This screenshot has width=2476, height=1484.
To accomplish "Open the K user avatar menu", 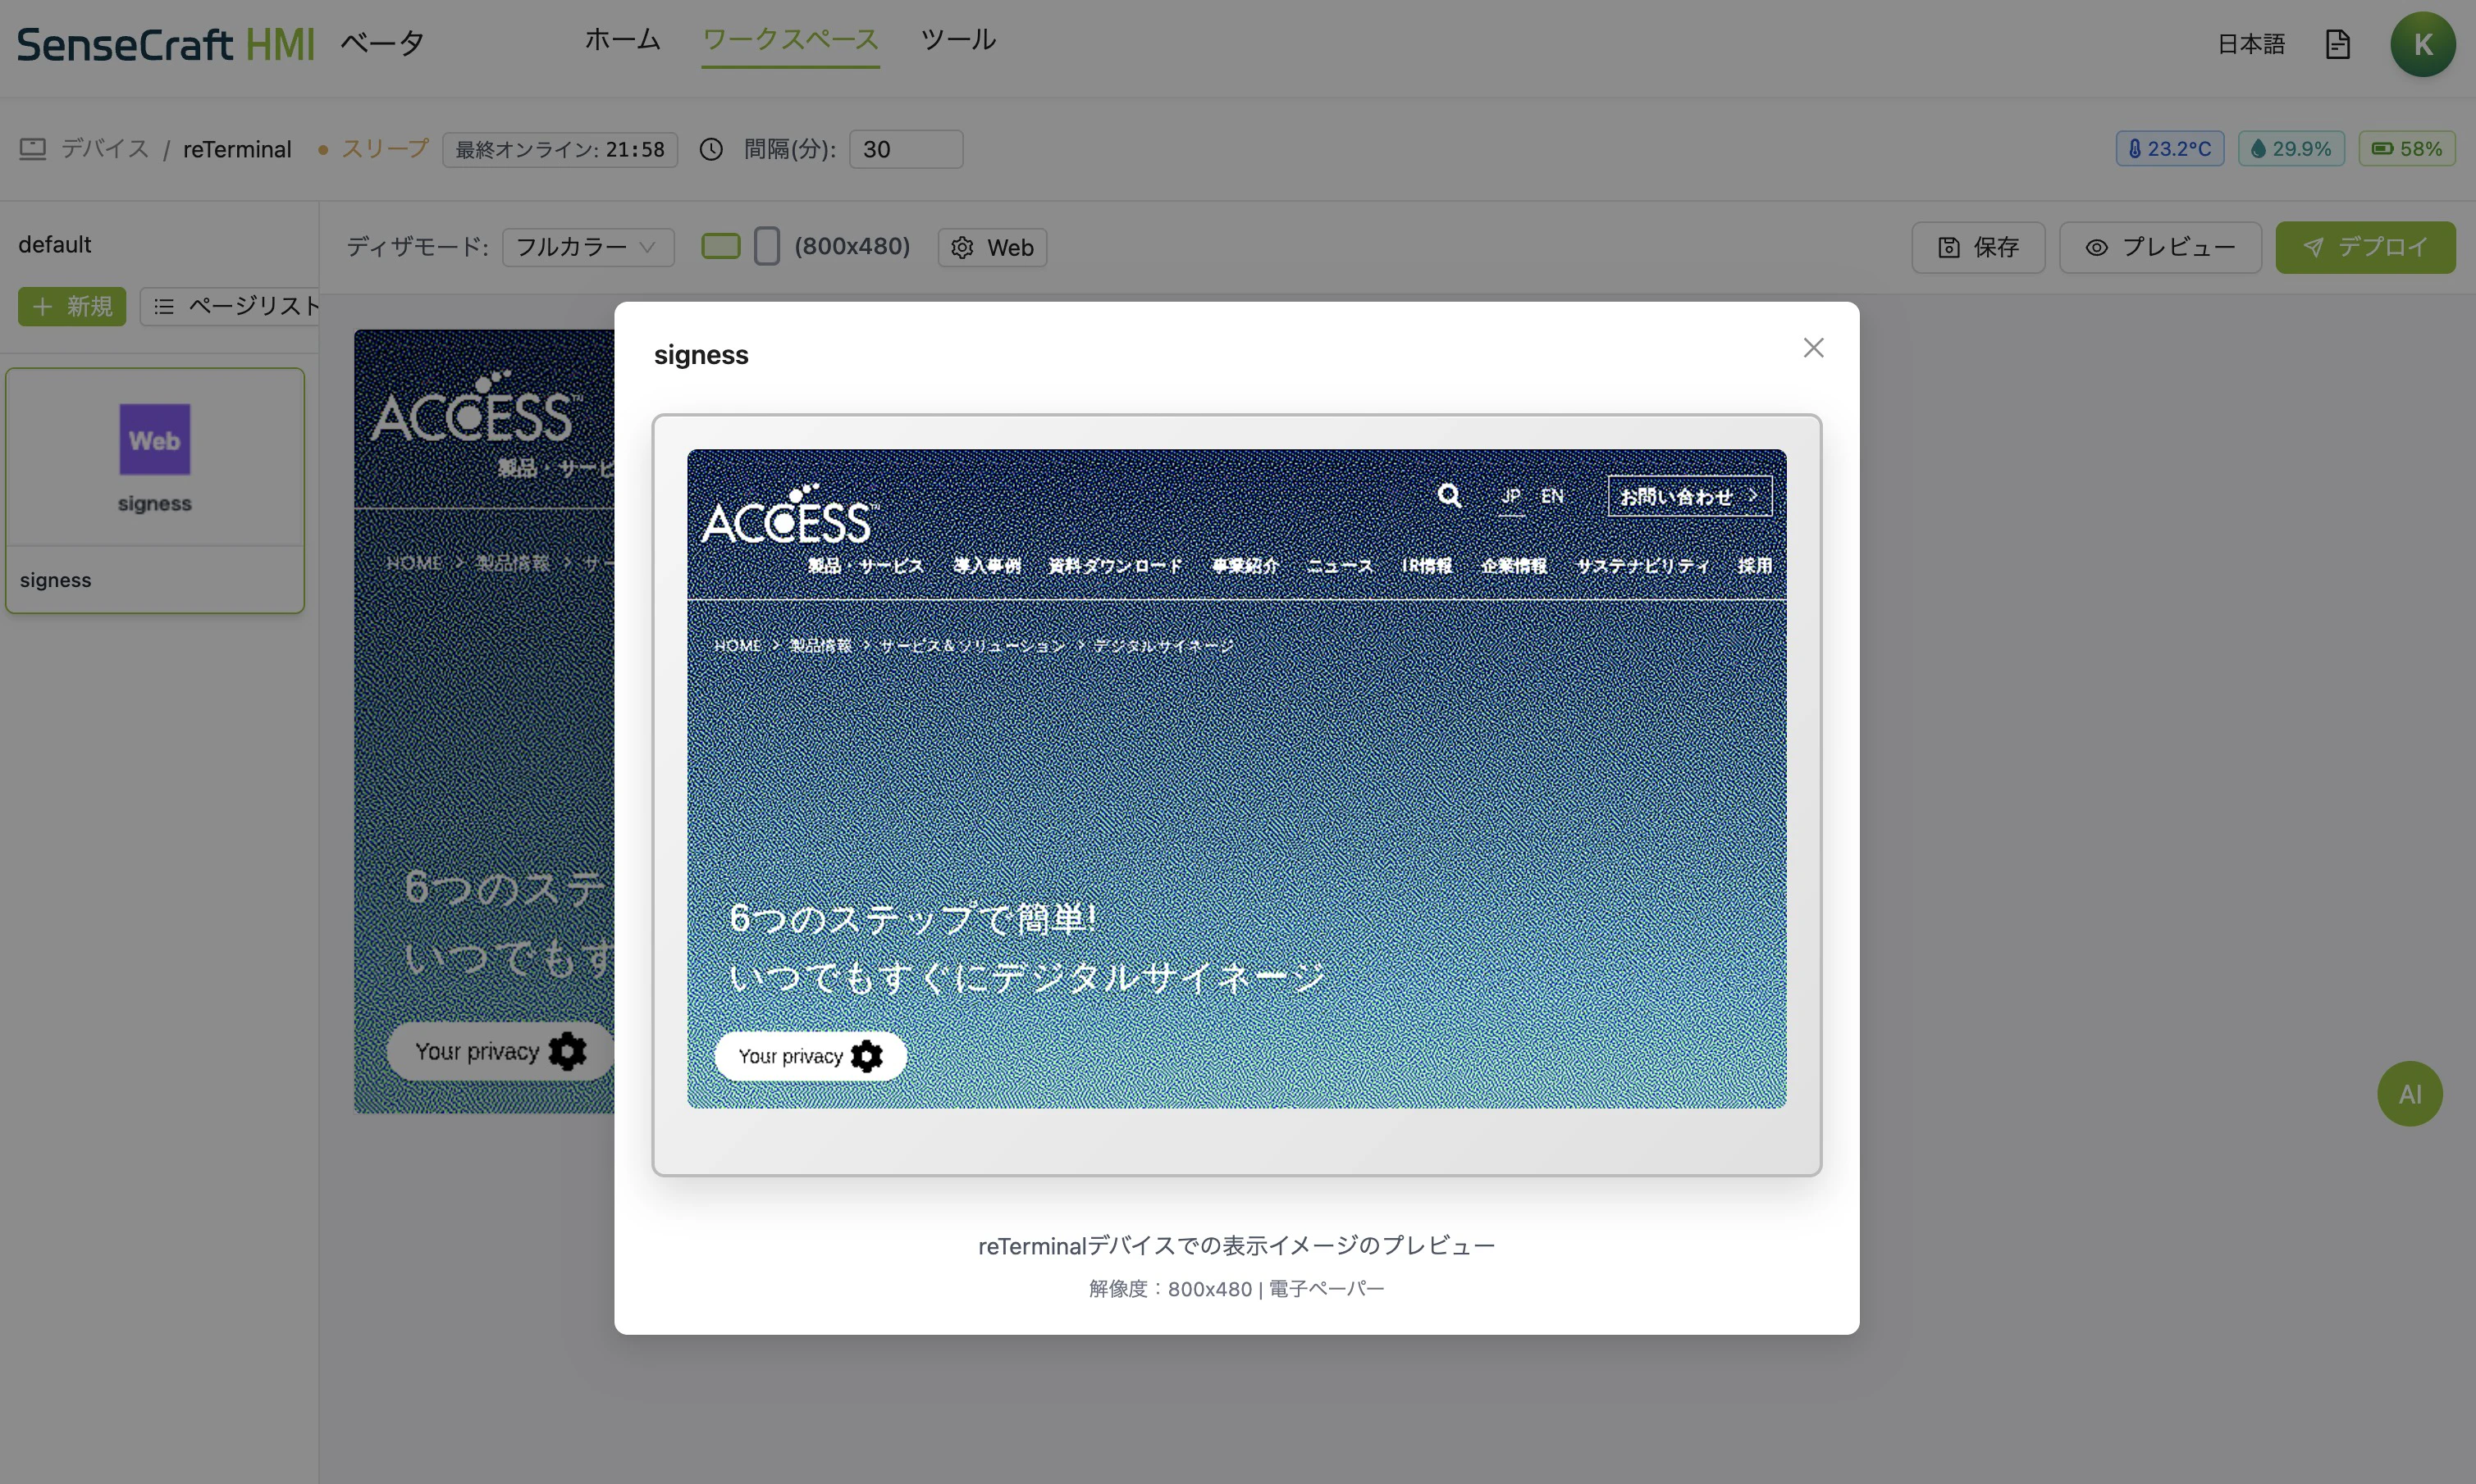I will point(2422,44).
